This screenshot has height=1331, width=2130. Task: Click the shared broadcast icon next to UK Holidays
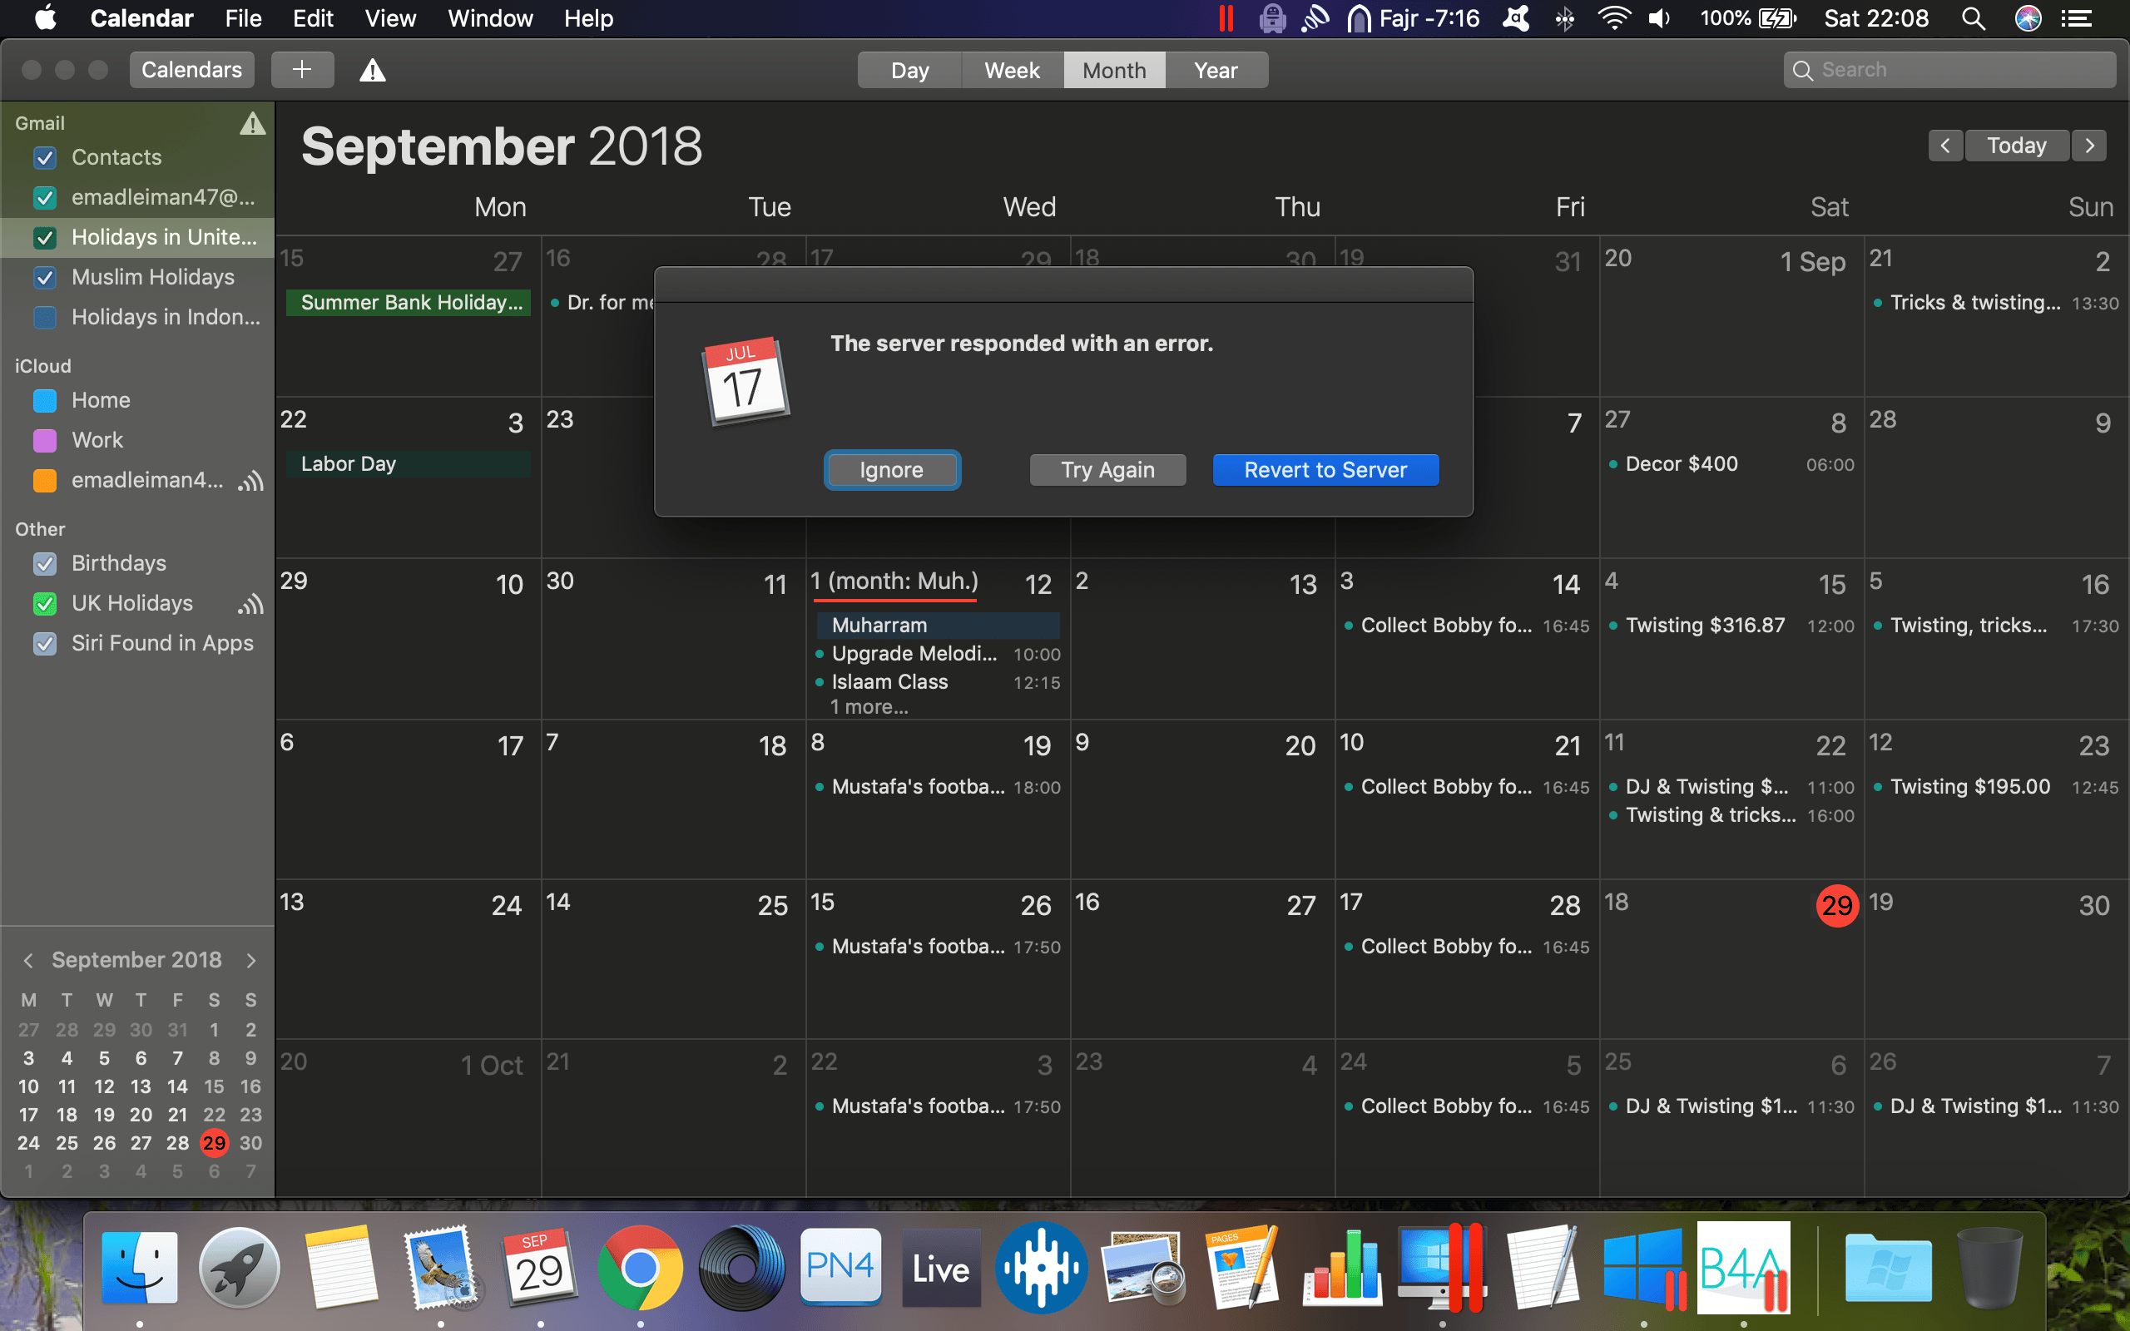pos(250,604)
